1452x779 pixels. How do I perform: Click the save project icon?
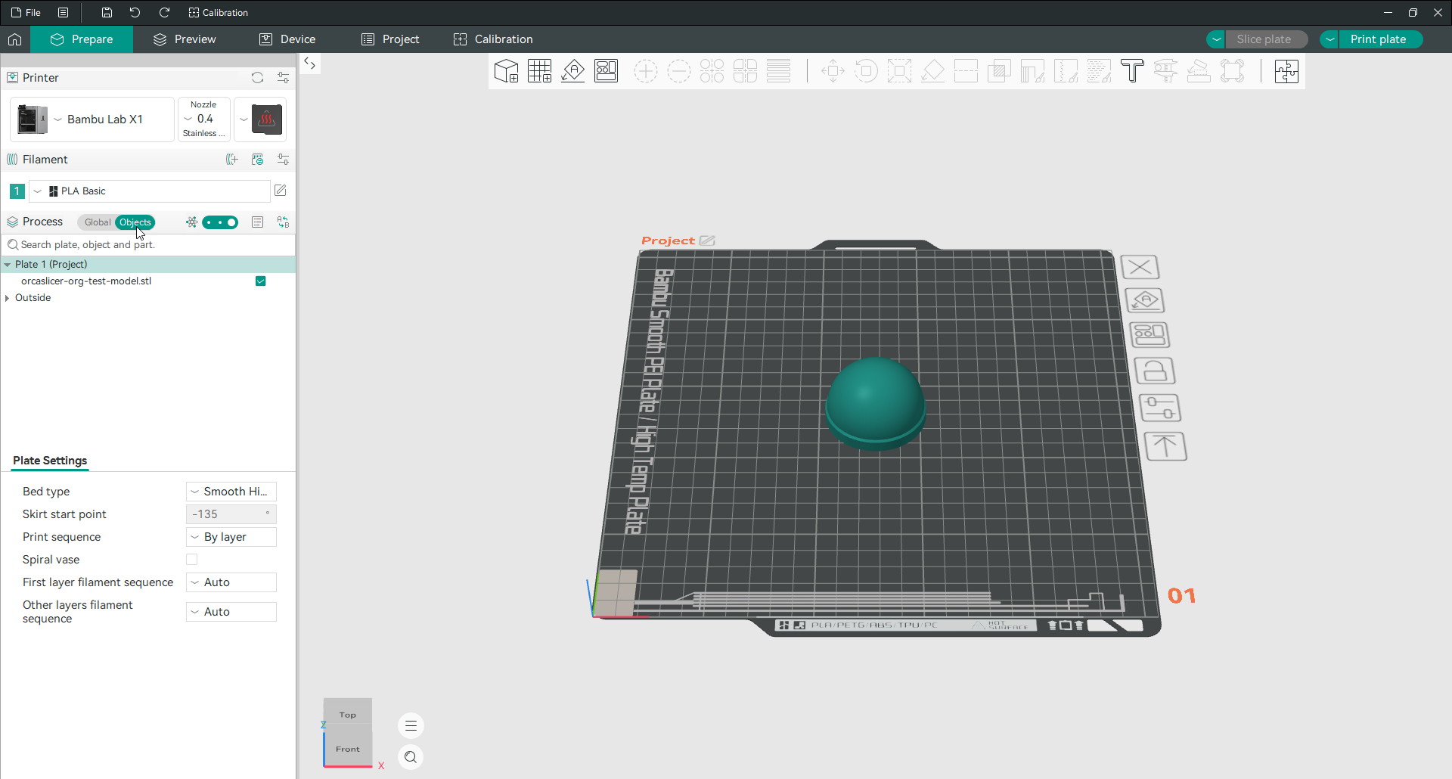point(107,13)
